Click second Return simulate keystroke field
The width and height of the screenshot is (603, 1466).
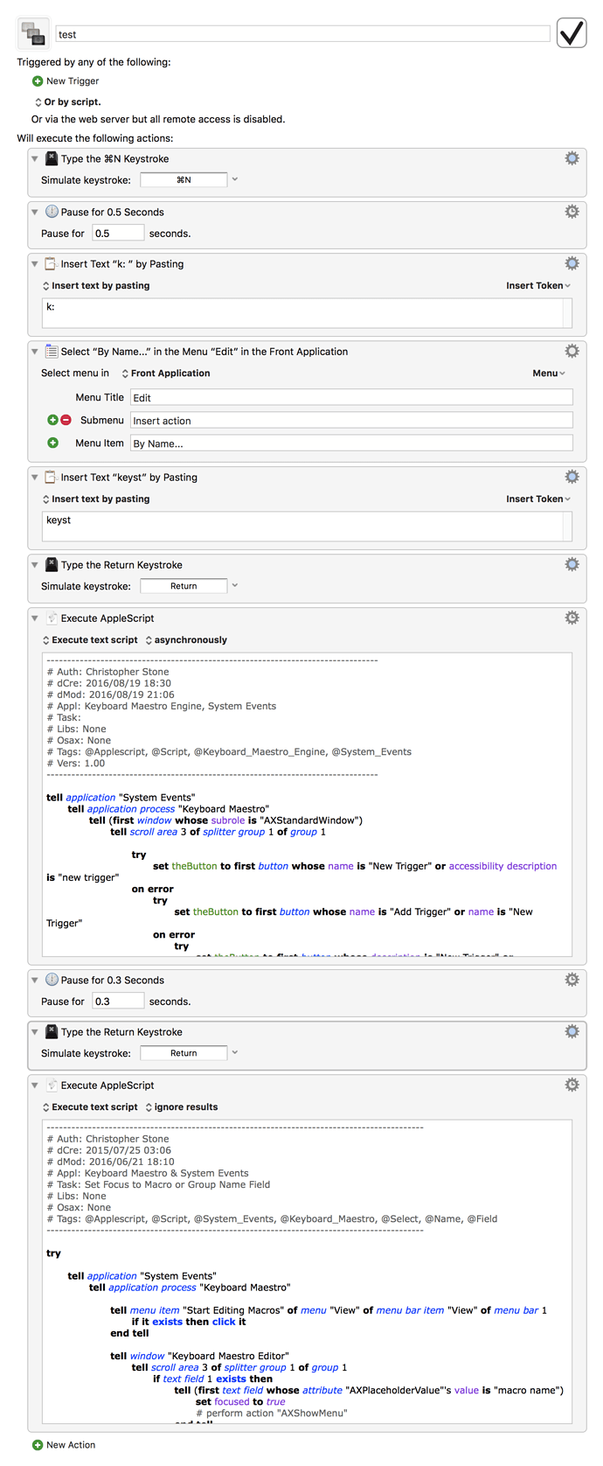coord(184,1053)
